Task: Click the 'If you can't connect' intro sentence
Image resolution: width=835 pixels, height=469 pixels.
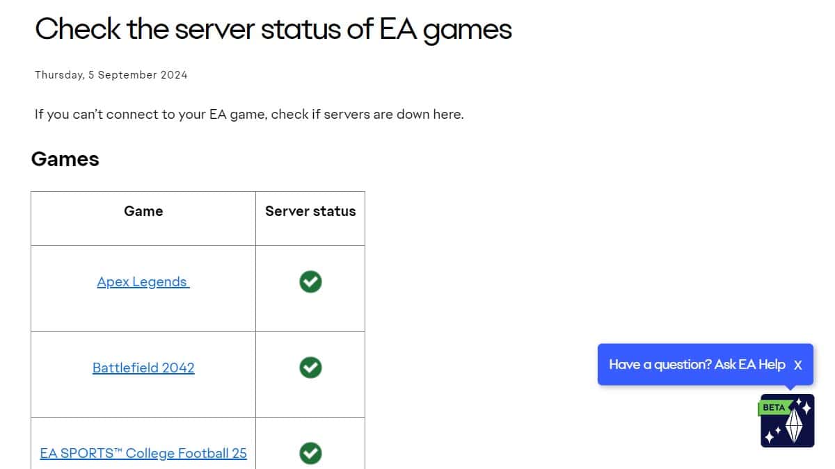Action: pos(249,114)
